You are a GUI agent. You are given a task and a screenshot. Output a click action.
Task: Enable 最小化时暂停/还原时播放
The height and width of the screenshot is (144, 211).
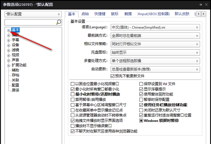tap(72, 94)
